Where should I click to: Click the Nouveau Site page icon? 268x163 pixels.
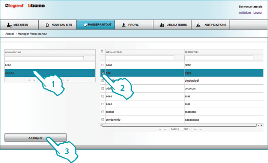click(47, 25)
